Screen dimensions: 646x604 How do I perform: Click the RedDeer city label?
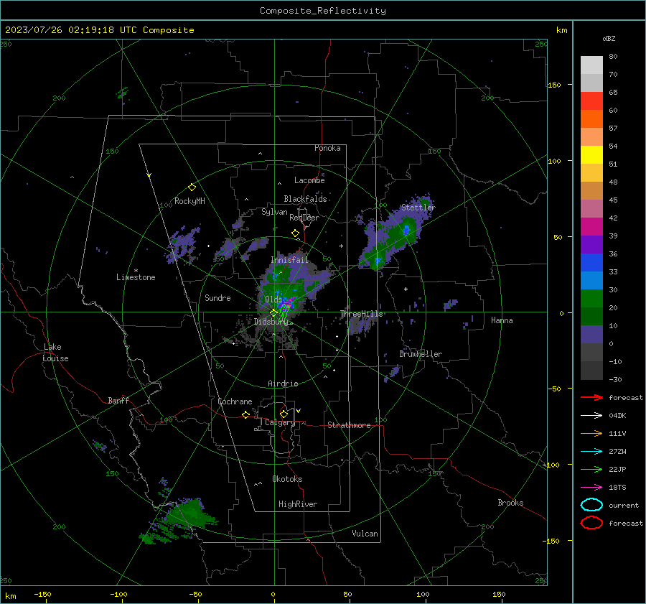pos(304,218)
